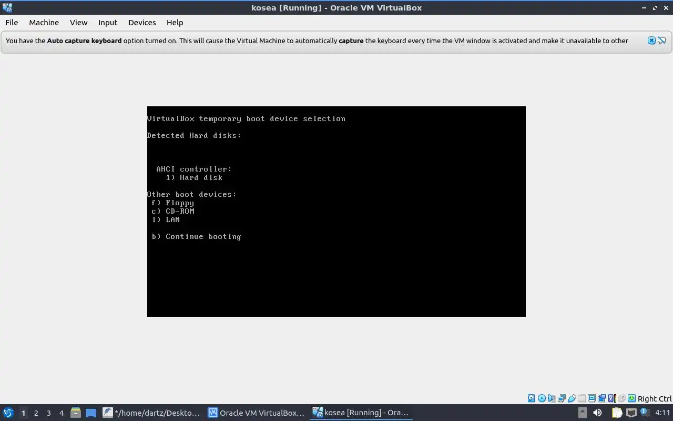Close the kosea VirtualBox window
Image resolution: width=673 pixels, height=421 pixels.
pos(666,8)
